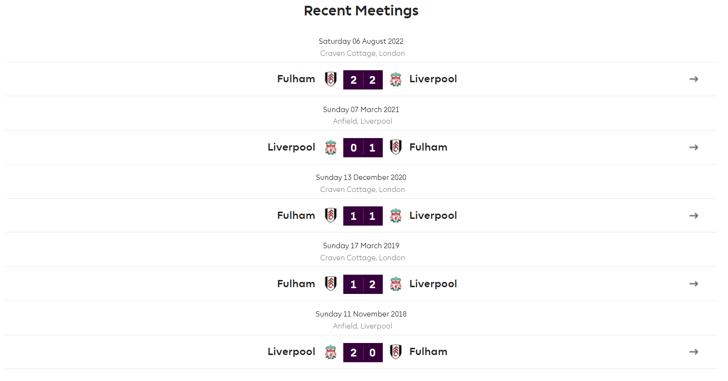Screen dimensions: 728x381
Task: Click Liverpool crest in the 1-2 match
Action: 396,284
